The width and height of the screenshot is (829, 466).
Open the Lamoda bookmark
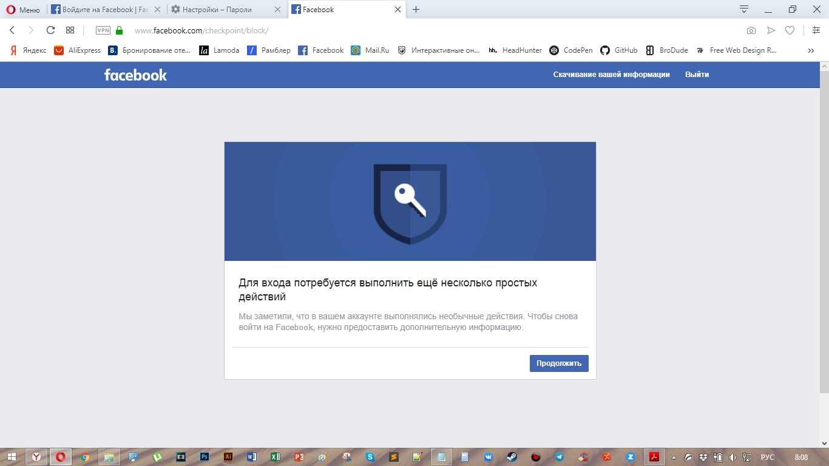(219, 50)
